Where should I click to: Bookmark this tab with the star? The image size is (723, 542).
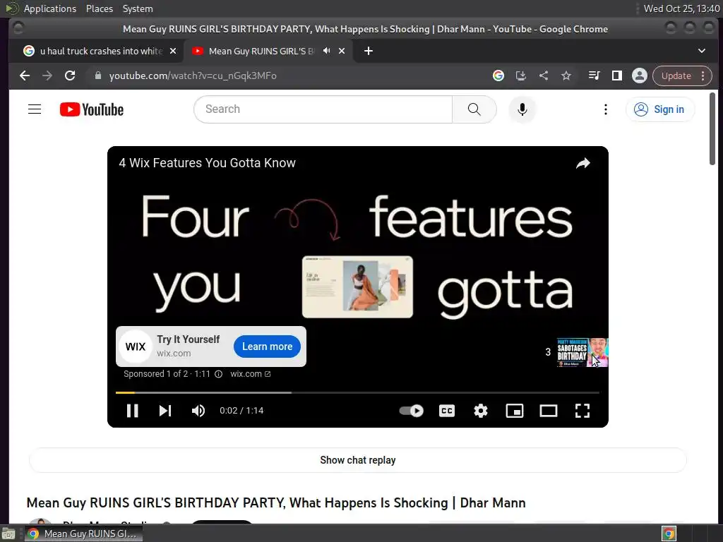click(566, 76)
